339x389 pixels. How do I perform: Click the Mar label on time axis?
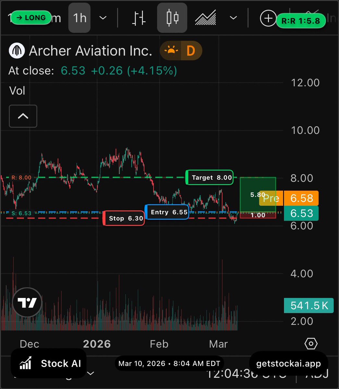(x=218, y=344)
